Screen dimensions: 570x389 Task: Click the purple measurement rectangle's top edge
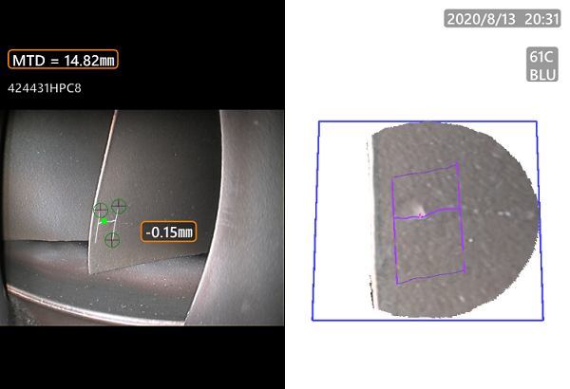click(x=426, y=170)
